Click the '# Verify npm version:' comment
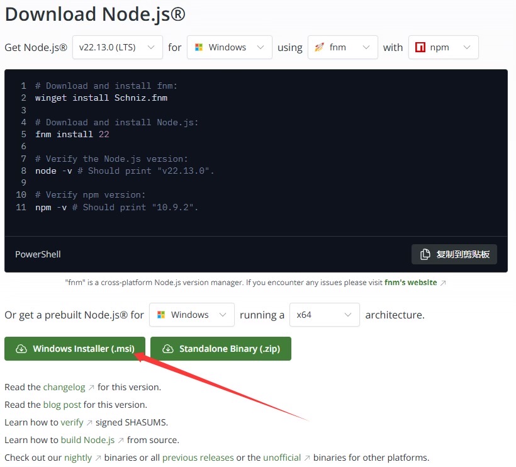Viewport: 516px width, 467px height. (90, 195)
